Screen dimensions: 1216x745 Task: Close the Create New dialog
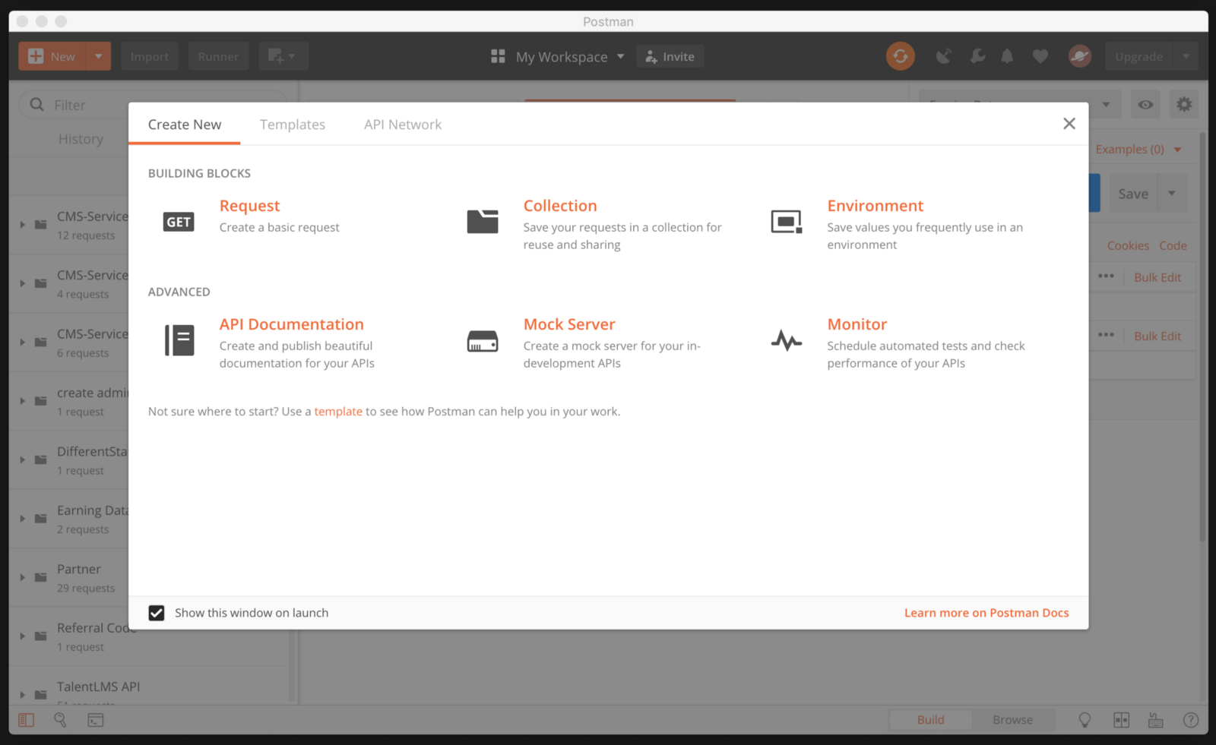pos(1069,124)
